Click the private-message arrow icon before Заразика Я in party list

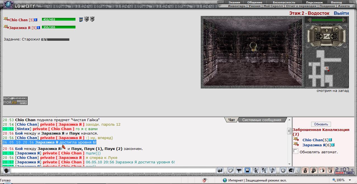click(x=6, y=27)
